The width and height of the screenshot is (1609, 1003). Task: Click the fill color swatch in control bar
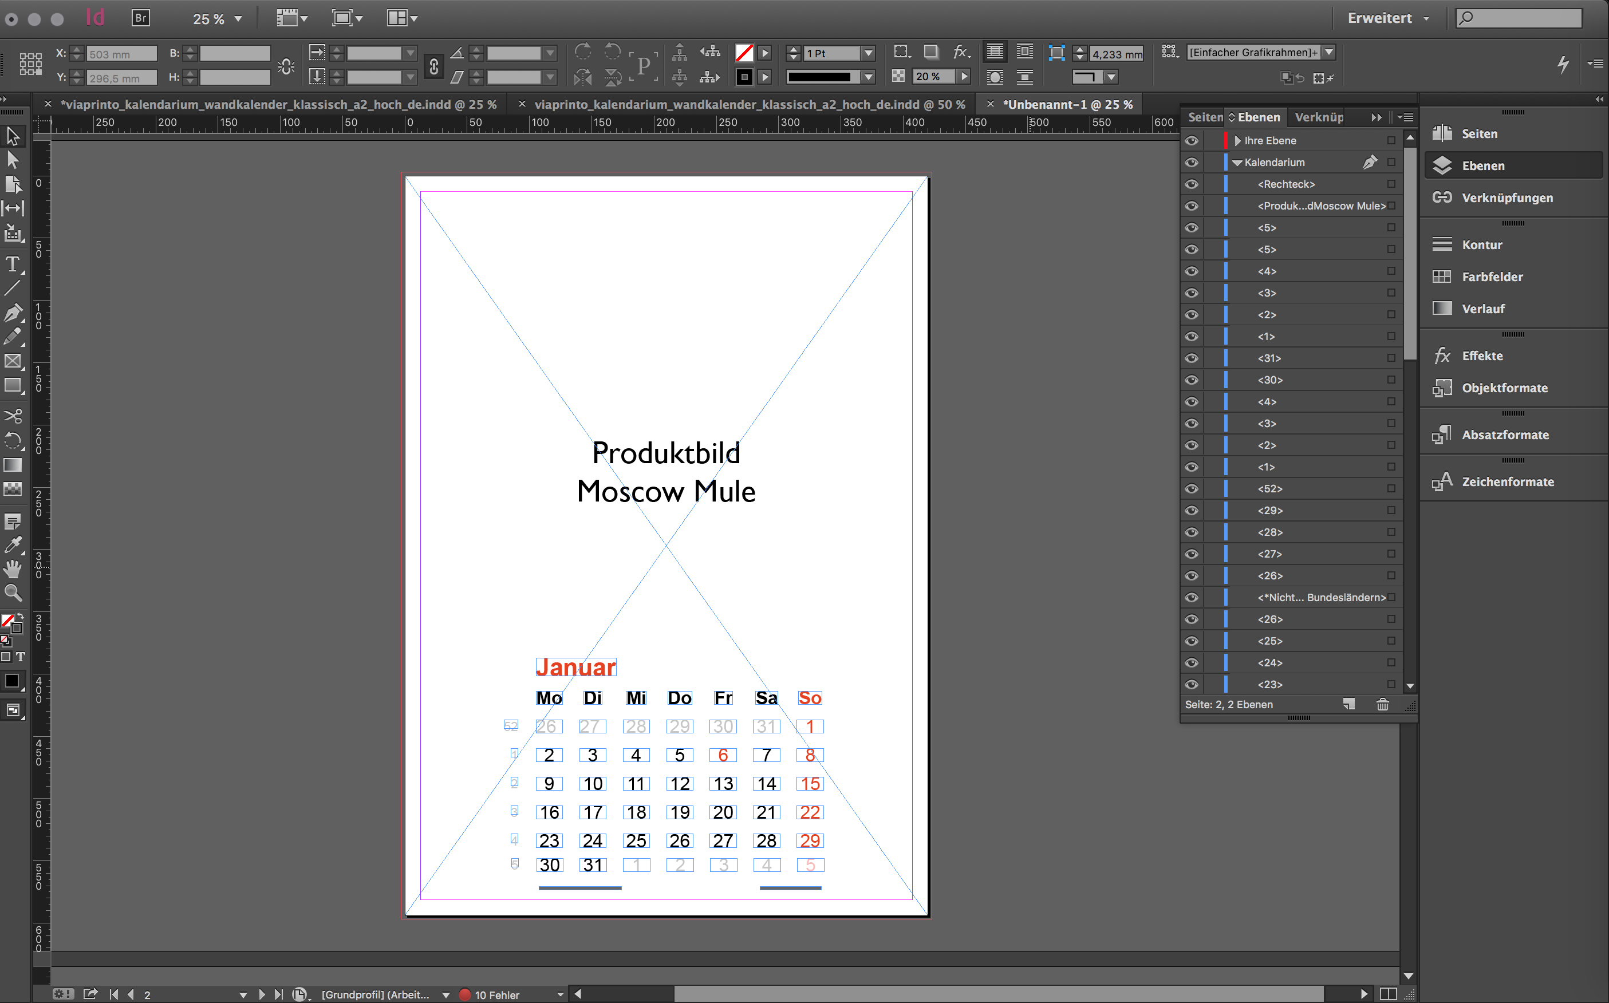(x=744, y=53)
